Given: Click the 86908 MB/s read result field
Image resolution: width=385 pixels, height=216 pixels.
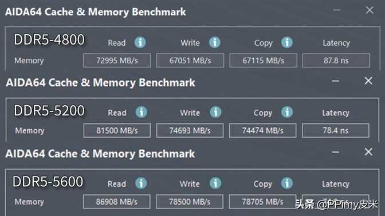Looking at the screenshot, I should tap(117, 202).
